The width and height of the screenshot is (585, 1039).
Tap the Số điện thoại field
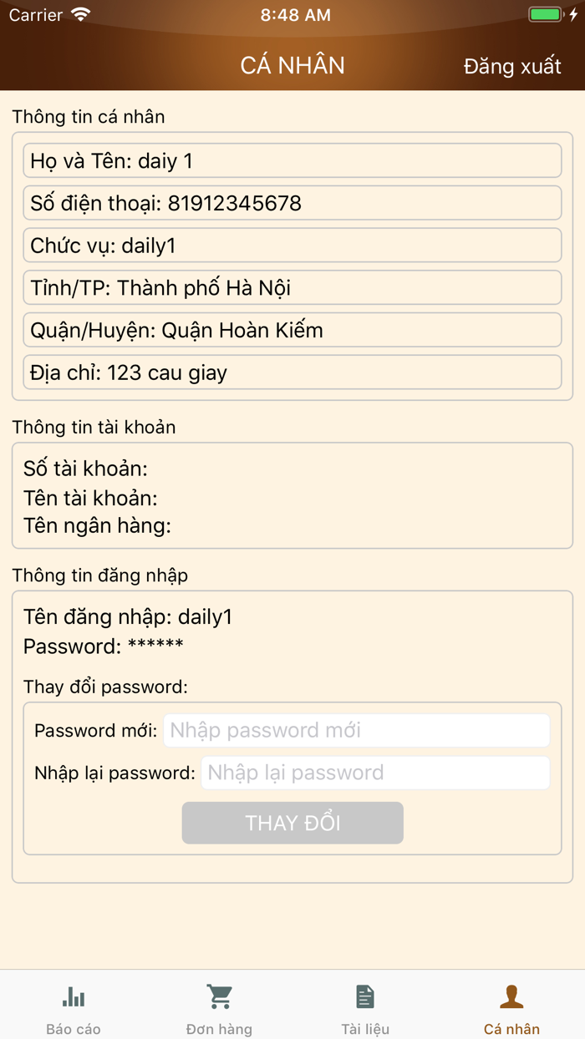292,203
